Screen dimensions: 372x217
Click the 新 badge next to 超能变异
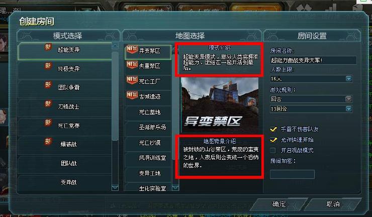48,47
